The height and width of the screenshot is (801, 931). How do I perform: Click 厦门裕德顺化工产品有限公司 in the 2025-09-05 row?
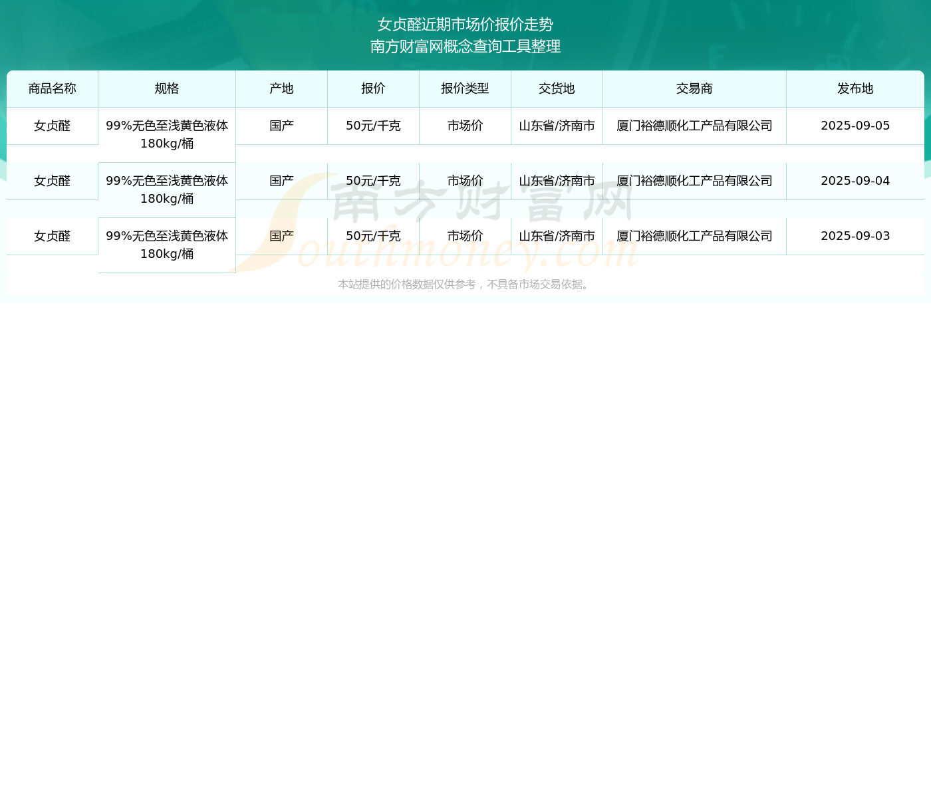point(694,126)
